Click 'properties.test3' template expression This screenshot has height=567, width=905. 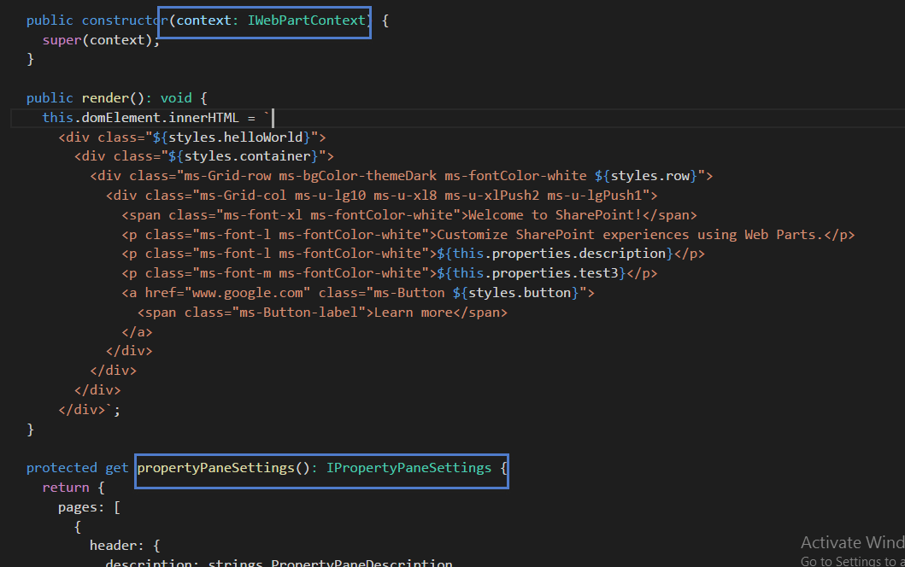tap(555, 274)
